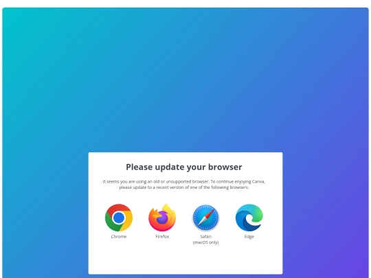
Task: Click the Safari text label
Action: point(205,236)
